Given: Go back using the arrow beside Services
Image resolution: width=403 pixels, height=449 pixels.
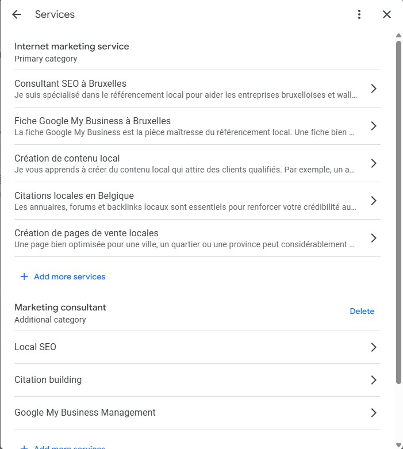Looking at the screenshot, I should point(17,14).
